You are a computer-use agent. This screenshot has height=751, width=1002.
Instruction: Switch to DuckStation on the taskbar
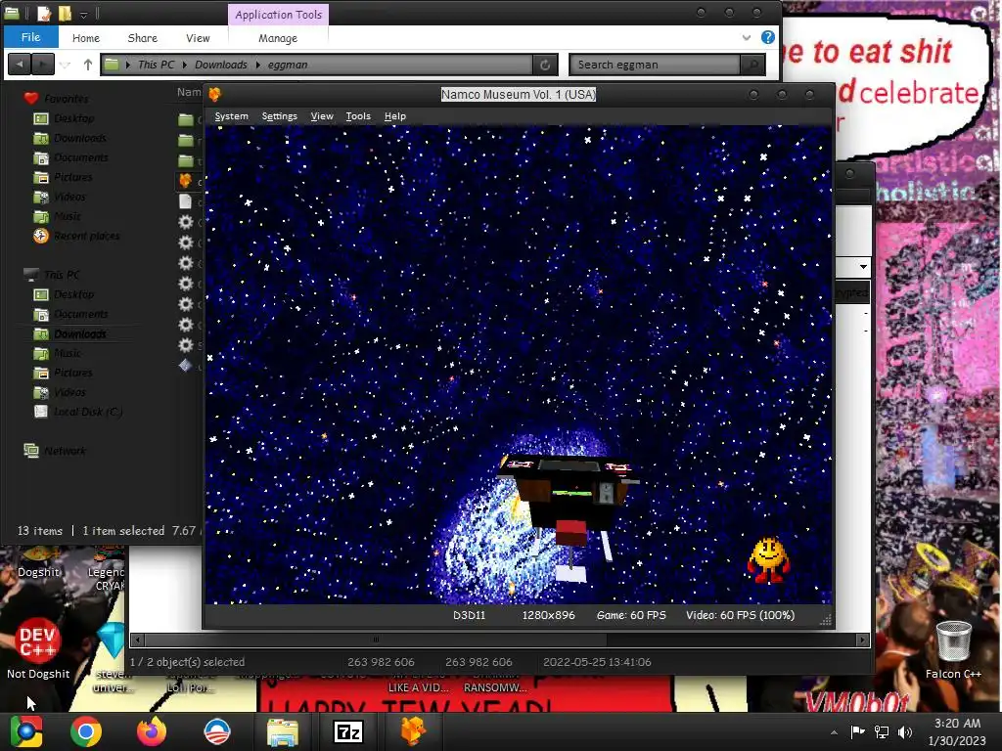[x=414, y=731]
